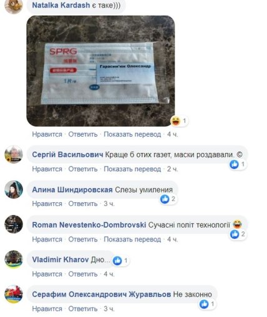Click like reaction icon on Алина Шиндировская comment
This screenshot has width=267, height=317.
(x=165, y=199)
